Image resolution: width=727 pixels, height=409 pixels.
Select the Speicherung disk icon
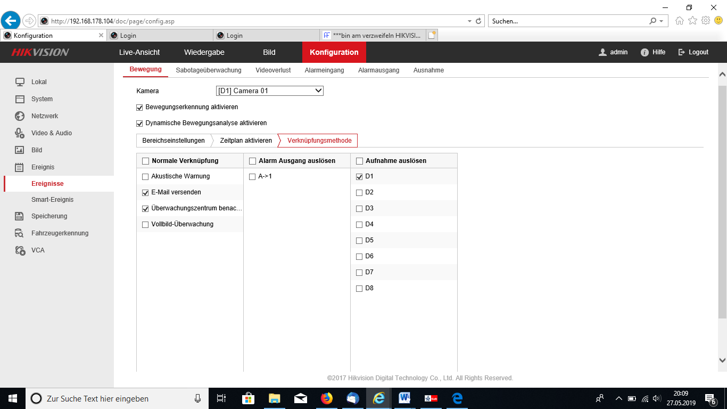click(20, 216)
